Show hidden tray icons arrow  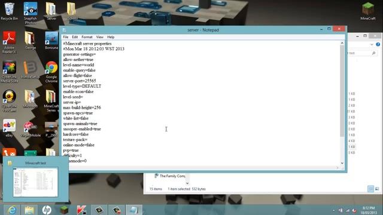click(334, 210)
